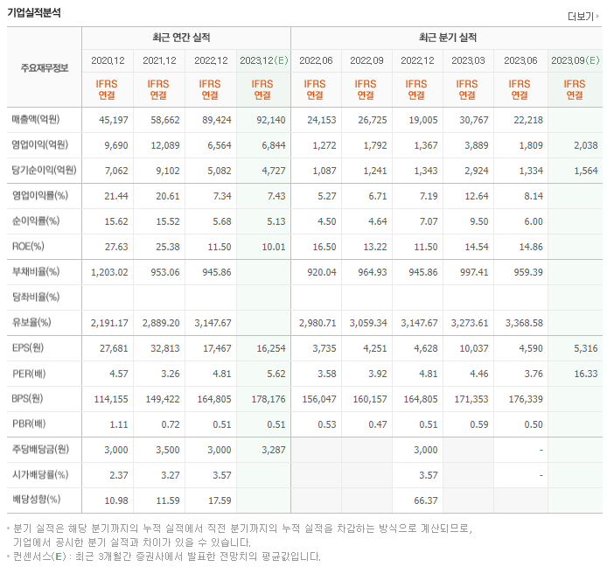Select the 최근 분기 실적 header
Image resolution: width=607 pixels, height=567 pixels.
pyautogui.click(x=448, y=38)
